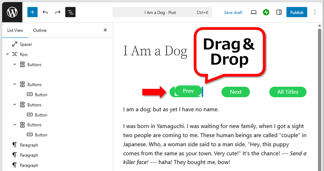The image size is (324, 171).
Task: Close the List View panel
Action: (105, 30)
